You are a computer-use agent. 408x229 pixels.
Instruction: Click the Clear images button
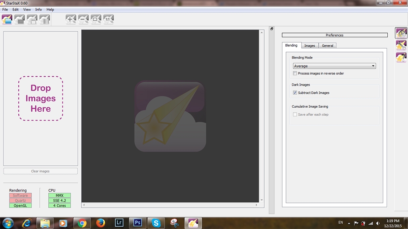(x=40, y=171)
